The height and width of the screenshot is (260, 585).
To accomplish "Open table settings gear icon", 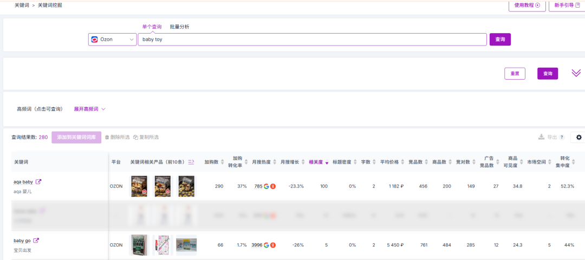I will (578, 137).
